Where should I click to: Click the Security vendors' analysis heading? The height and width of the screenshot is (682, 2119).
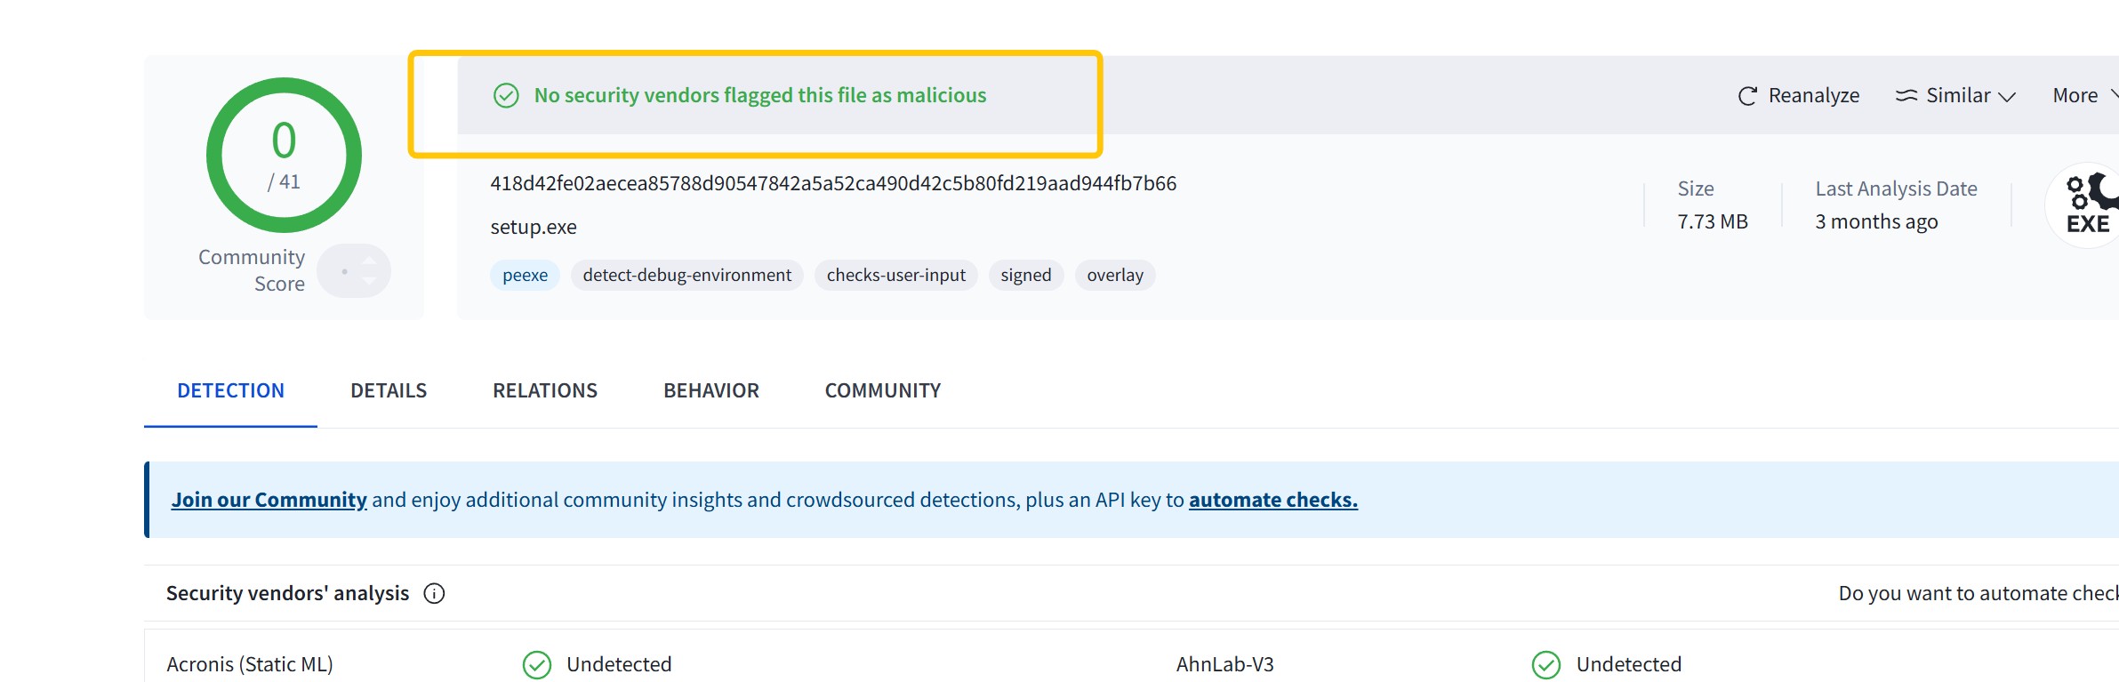pos(288,593)
